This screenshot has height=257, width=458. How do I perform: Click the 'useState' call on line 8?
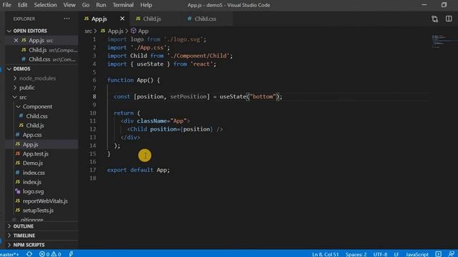(x=233, y=96)
